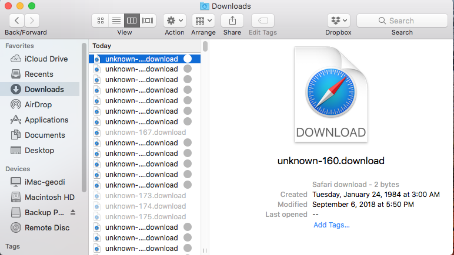Switch to icon view
Screen dimensions: 454x255
click(100, 21)
